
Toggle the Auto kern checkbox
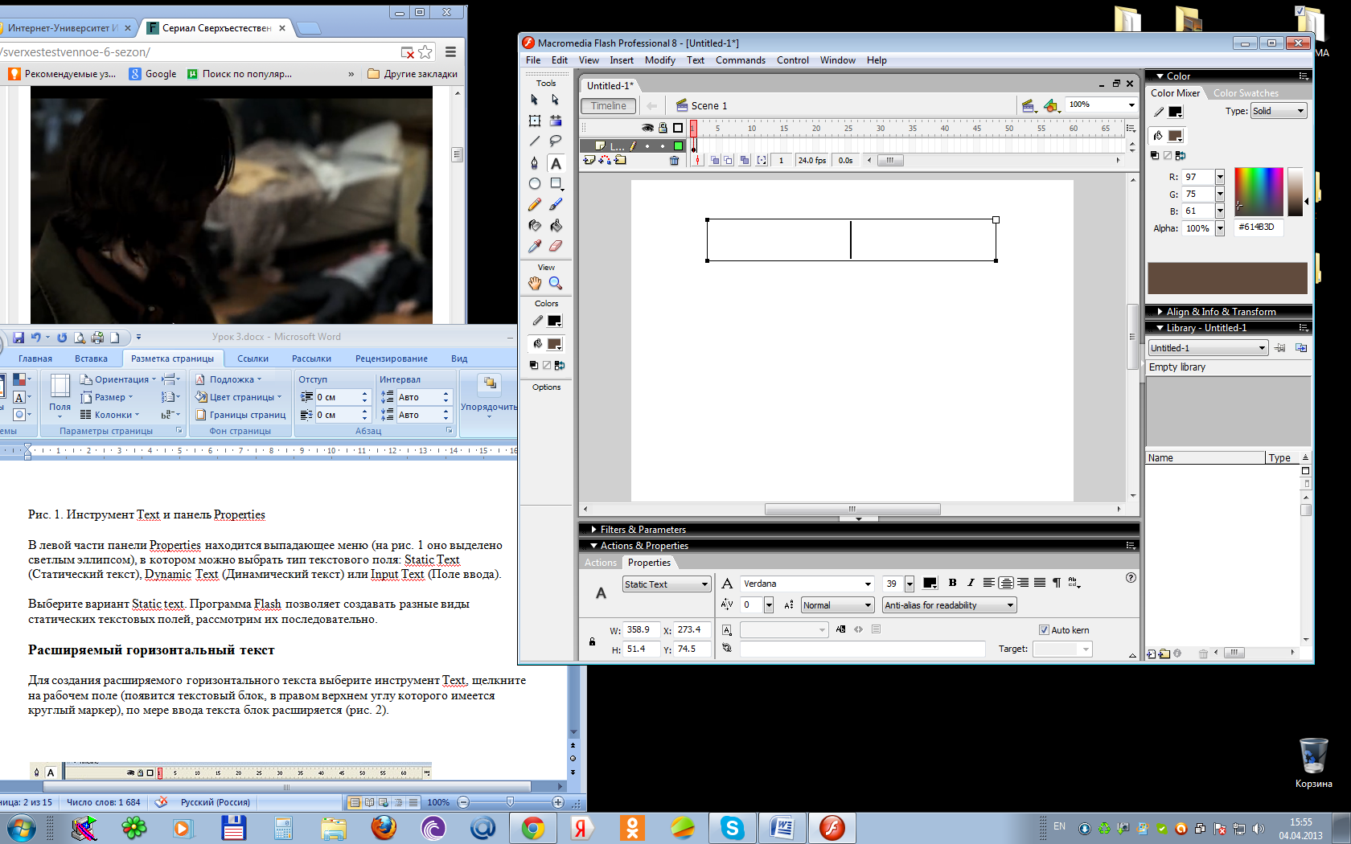point(1044,630)
